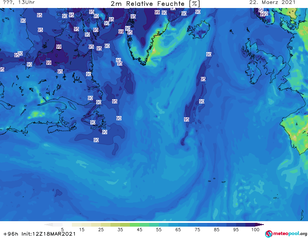
Task: Click the color bar label "65"
Action: [178, 230]
